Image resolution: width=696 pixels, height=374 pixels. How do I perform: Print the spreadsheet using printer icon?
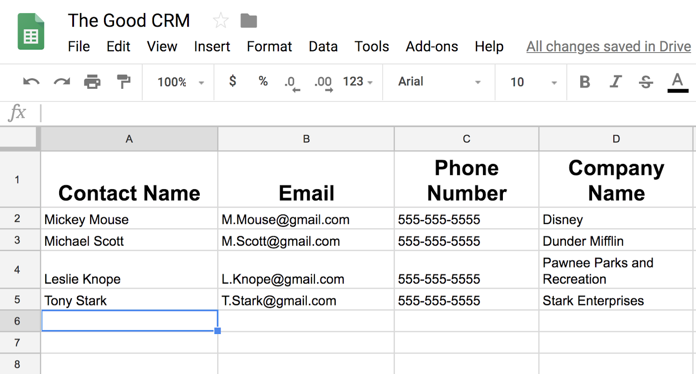pos(92,82)
